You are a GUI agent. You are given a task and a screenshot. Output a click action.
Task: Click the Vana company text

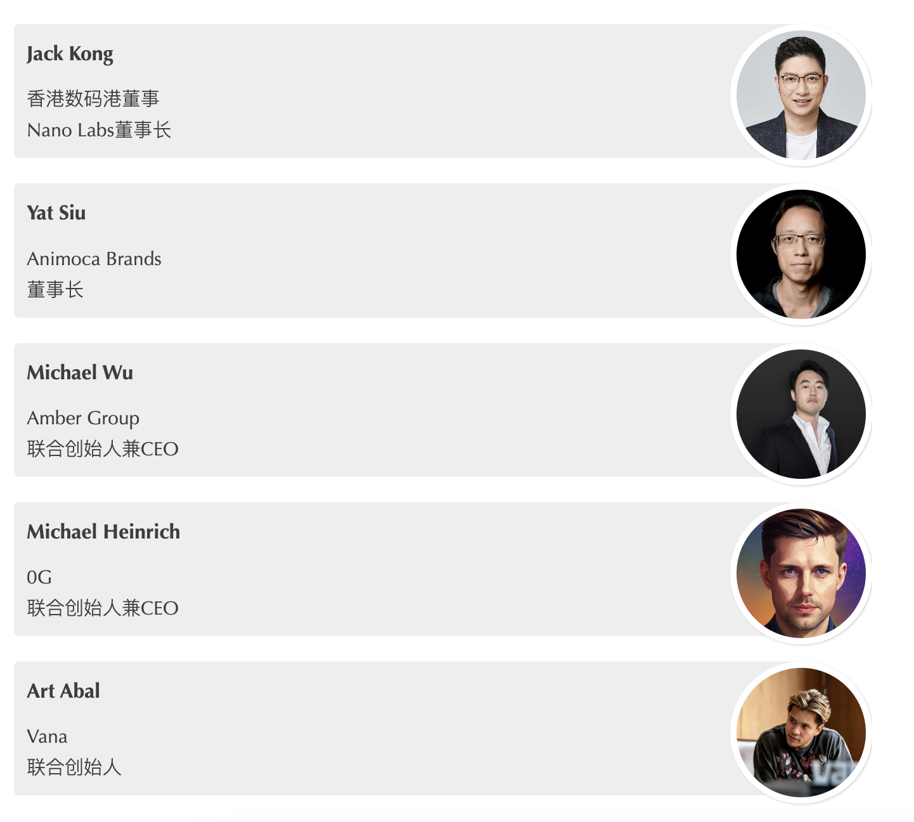pos(47,736)
